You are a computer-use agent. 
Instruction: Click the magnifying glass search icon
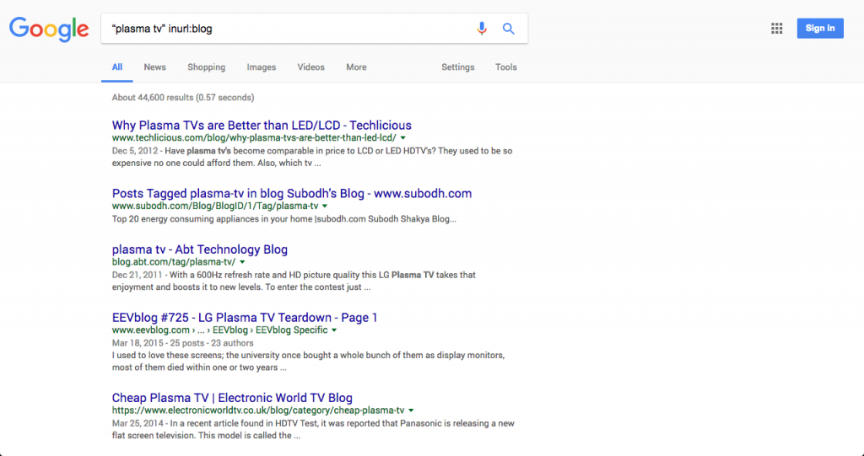point(508,29)
